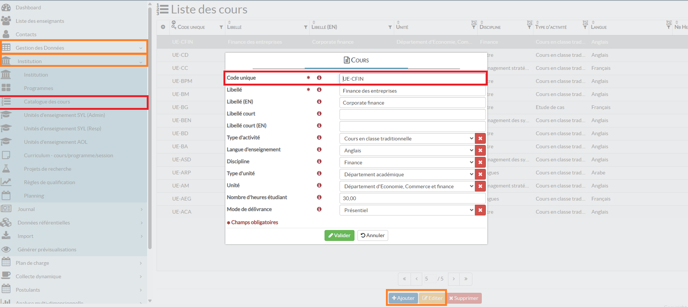Viewport: 688px width, 307px height.
Task: Click the gear settings icon in table header
Action: point(163,27)
